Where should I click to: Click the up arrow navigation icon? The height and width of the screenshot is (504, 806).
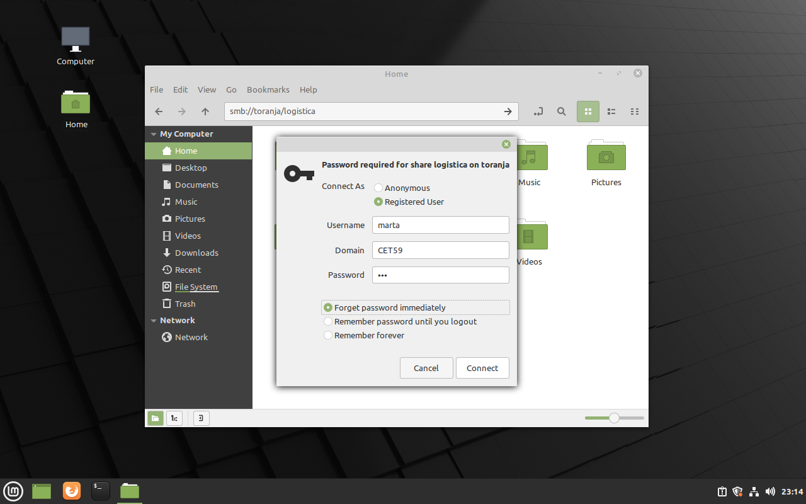pyautogui.click(x=205, y=112)
